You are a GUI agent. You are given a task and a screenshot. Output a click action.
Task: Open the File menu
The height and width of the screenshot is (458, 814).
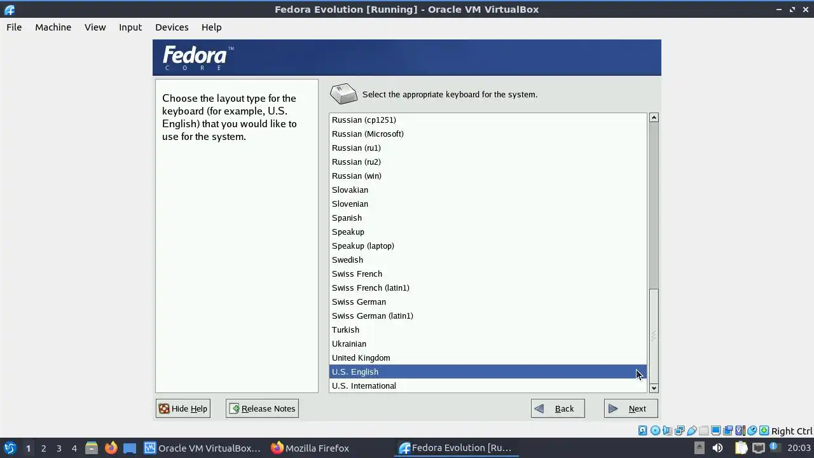[x=14, y=27]
